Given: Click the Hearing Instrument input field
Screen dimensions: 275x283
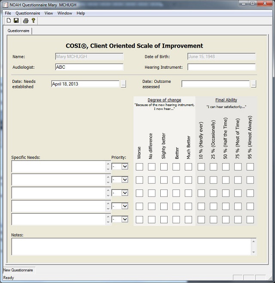Looking at the screenshot, I should (222, 67).
